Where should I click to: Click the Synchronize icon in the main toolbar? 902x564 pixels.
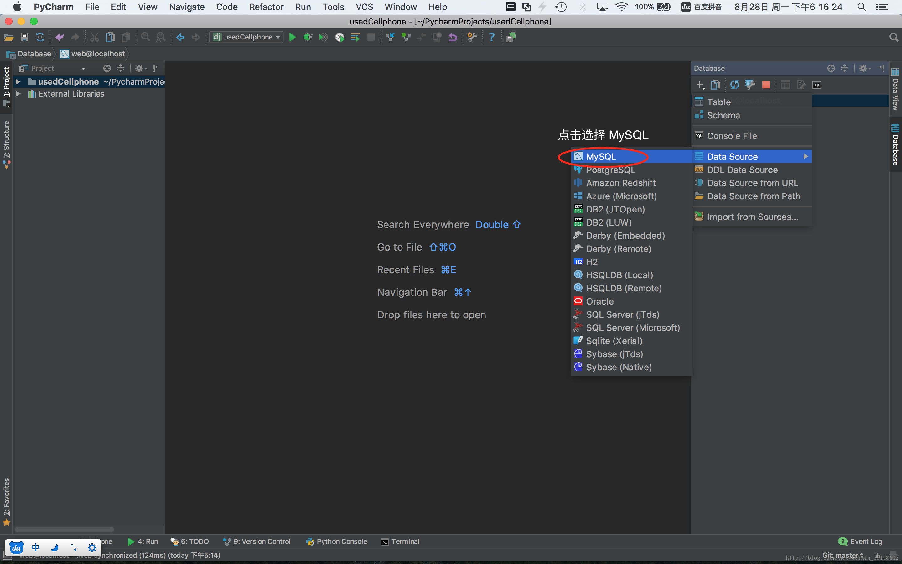[x=40, y=37]
